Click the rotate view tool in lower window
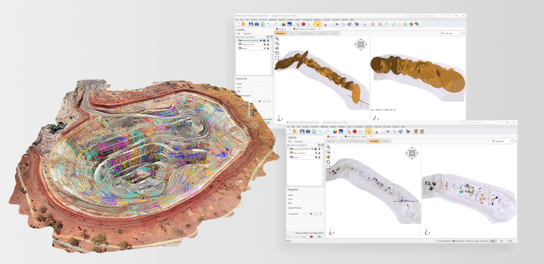The image size is (544, 264). pos(328,162)
